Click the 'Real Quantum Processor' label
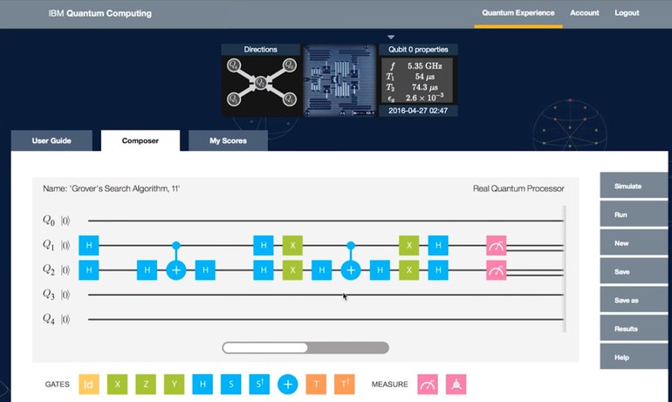 coord(518,188)
